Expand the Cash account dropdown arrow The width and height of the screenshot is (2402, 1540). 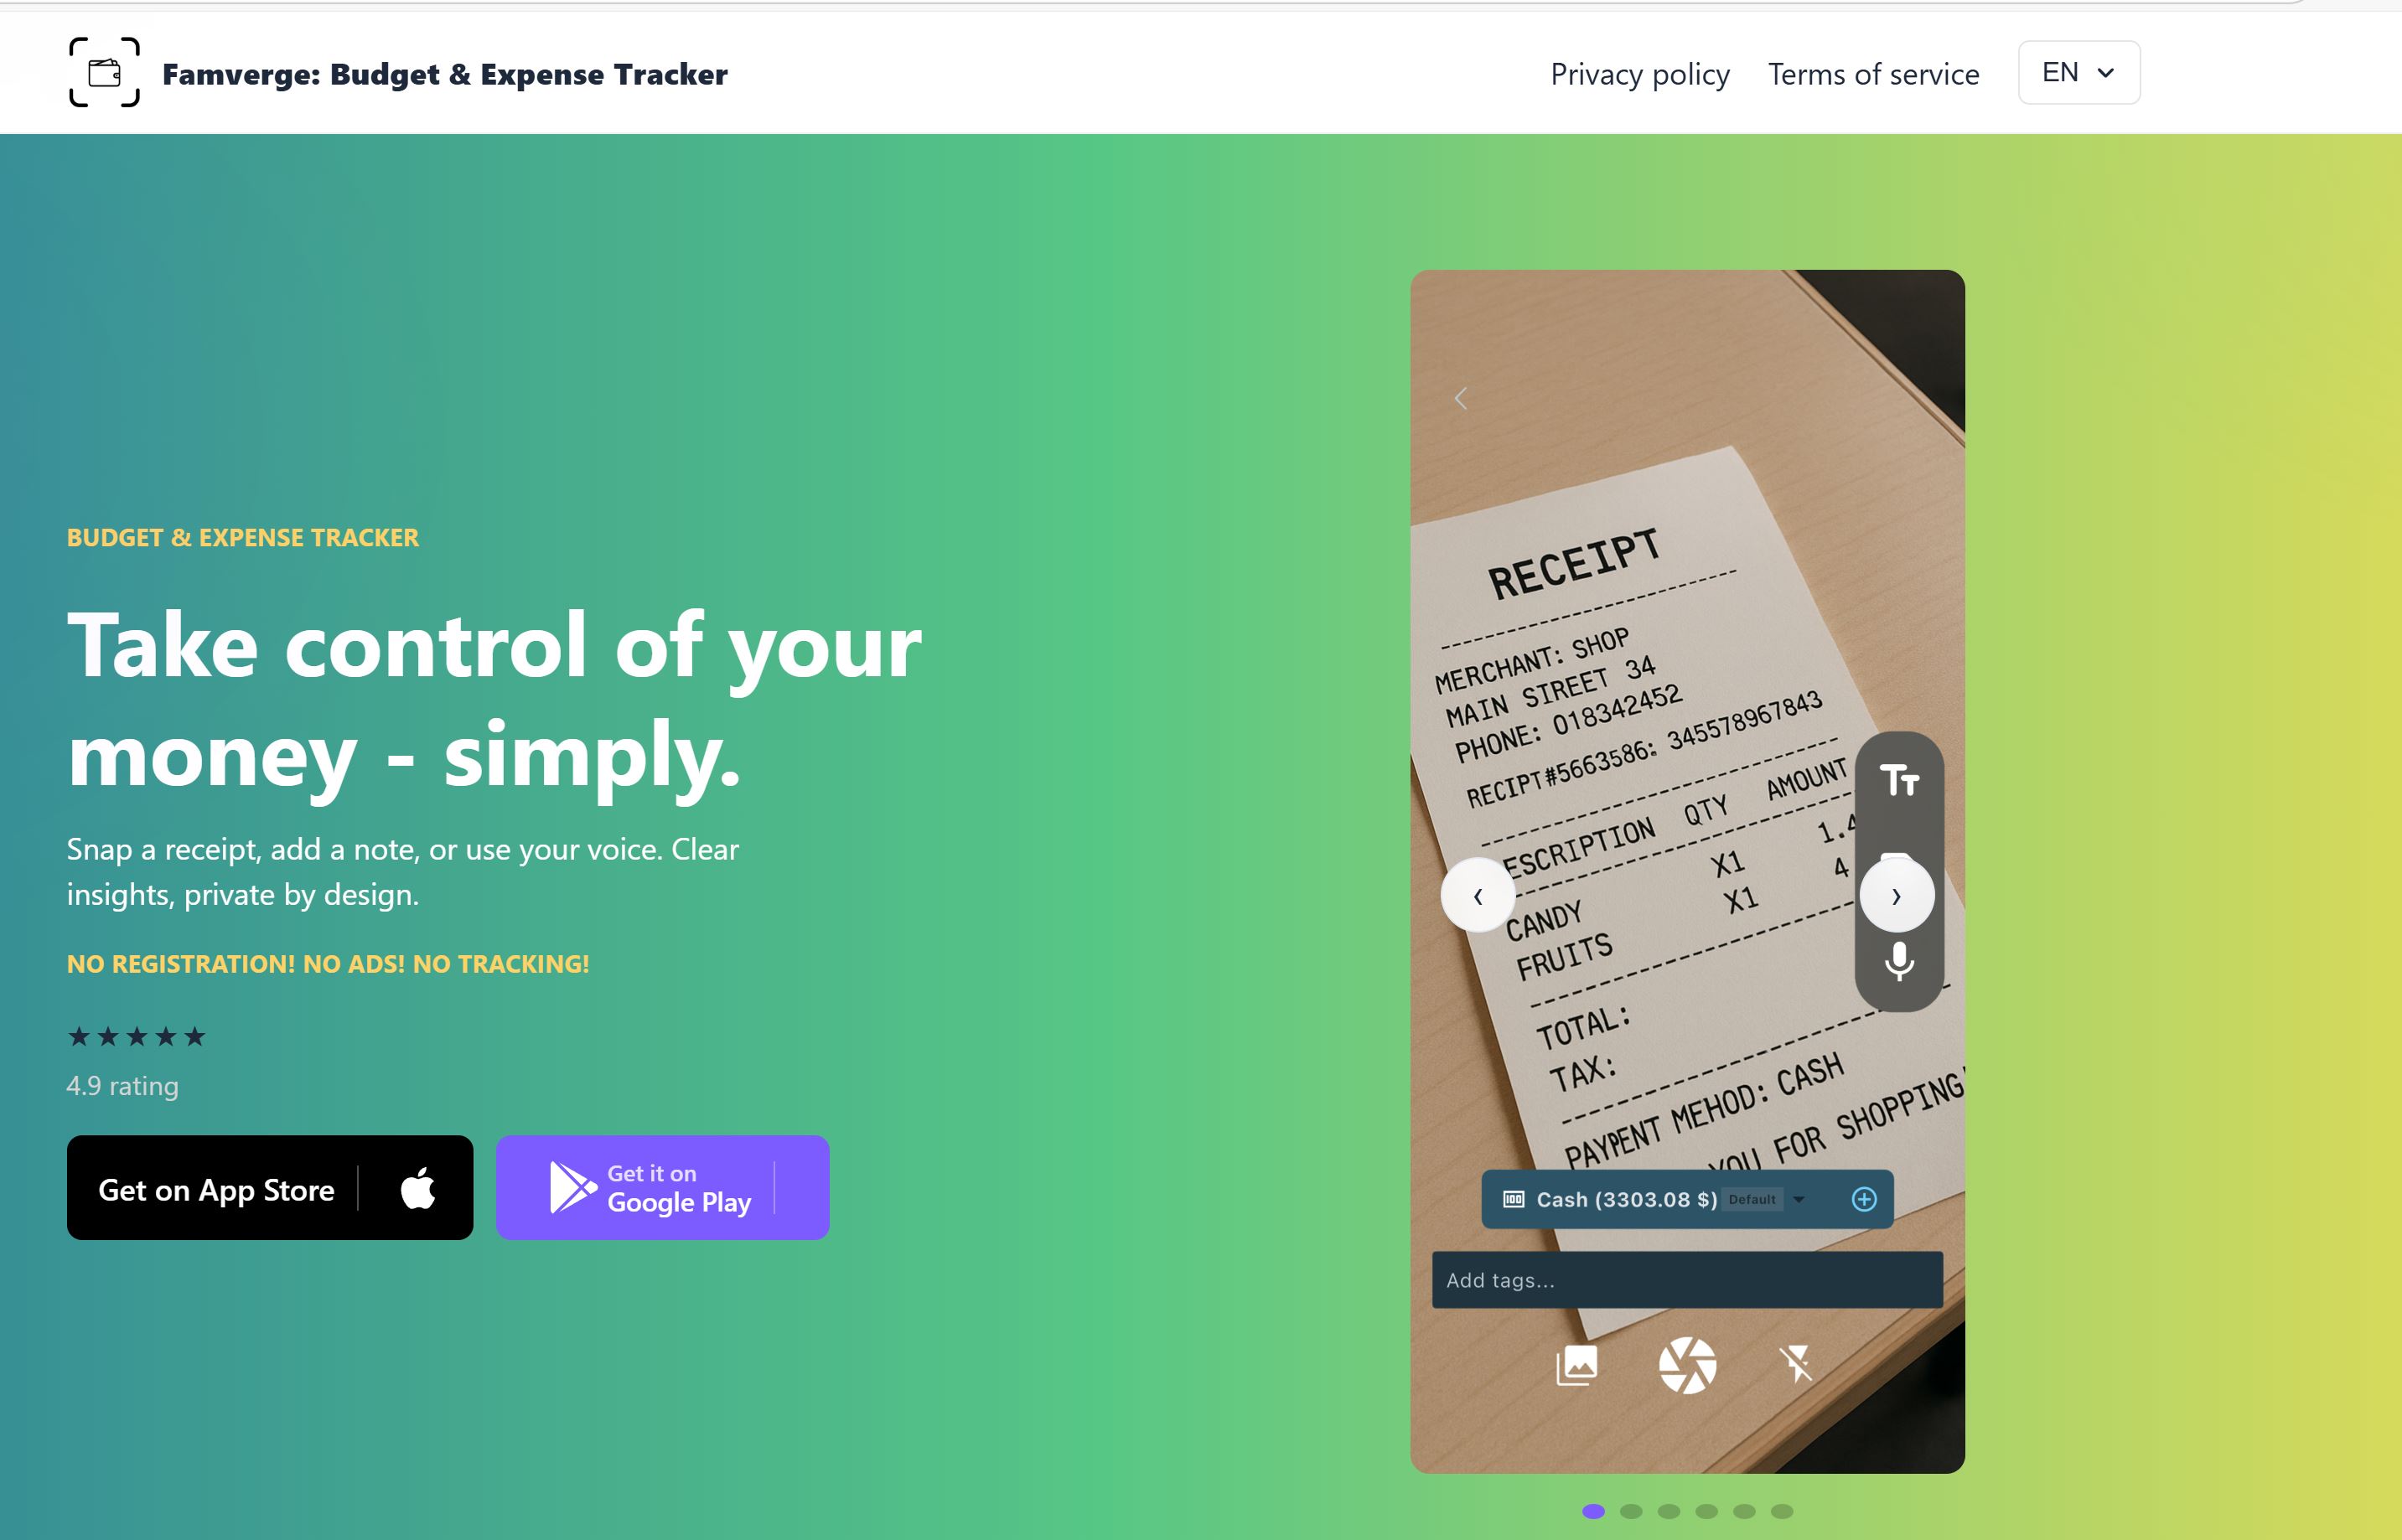[x=1799, y=1199]
